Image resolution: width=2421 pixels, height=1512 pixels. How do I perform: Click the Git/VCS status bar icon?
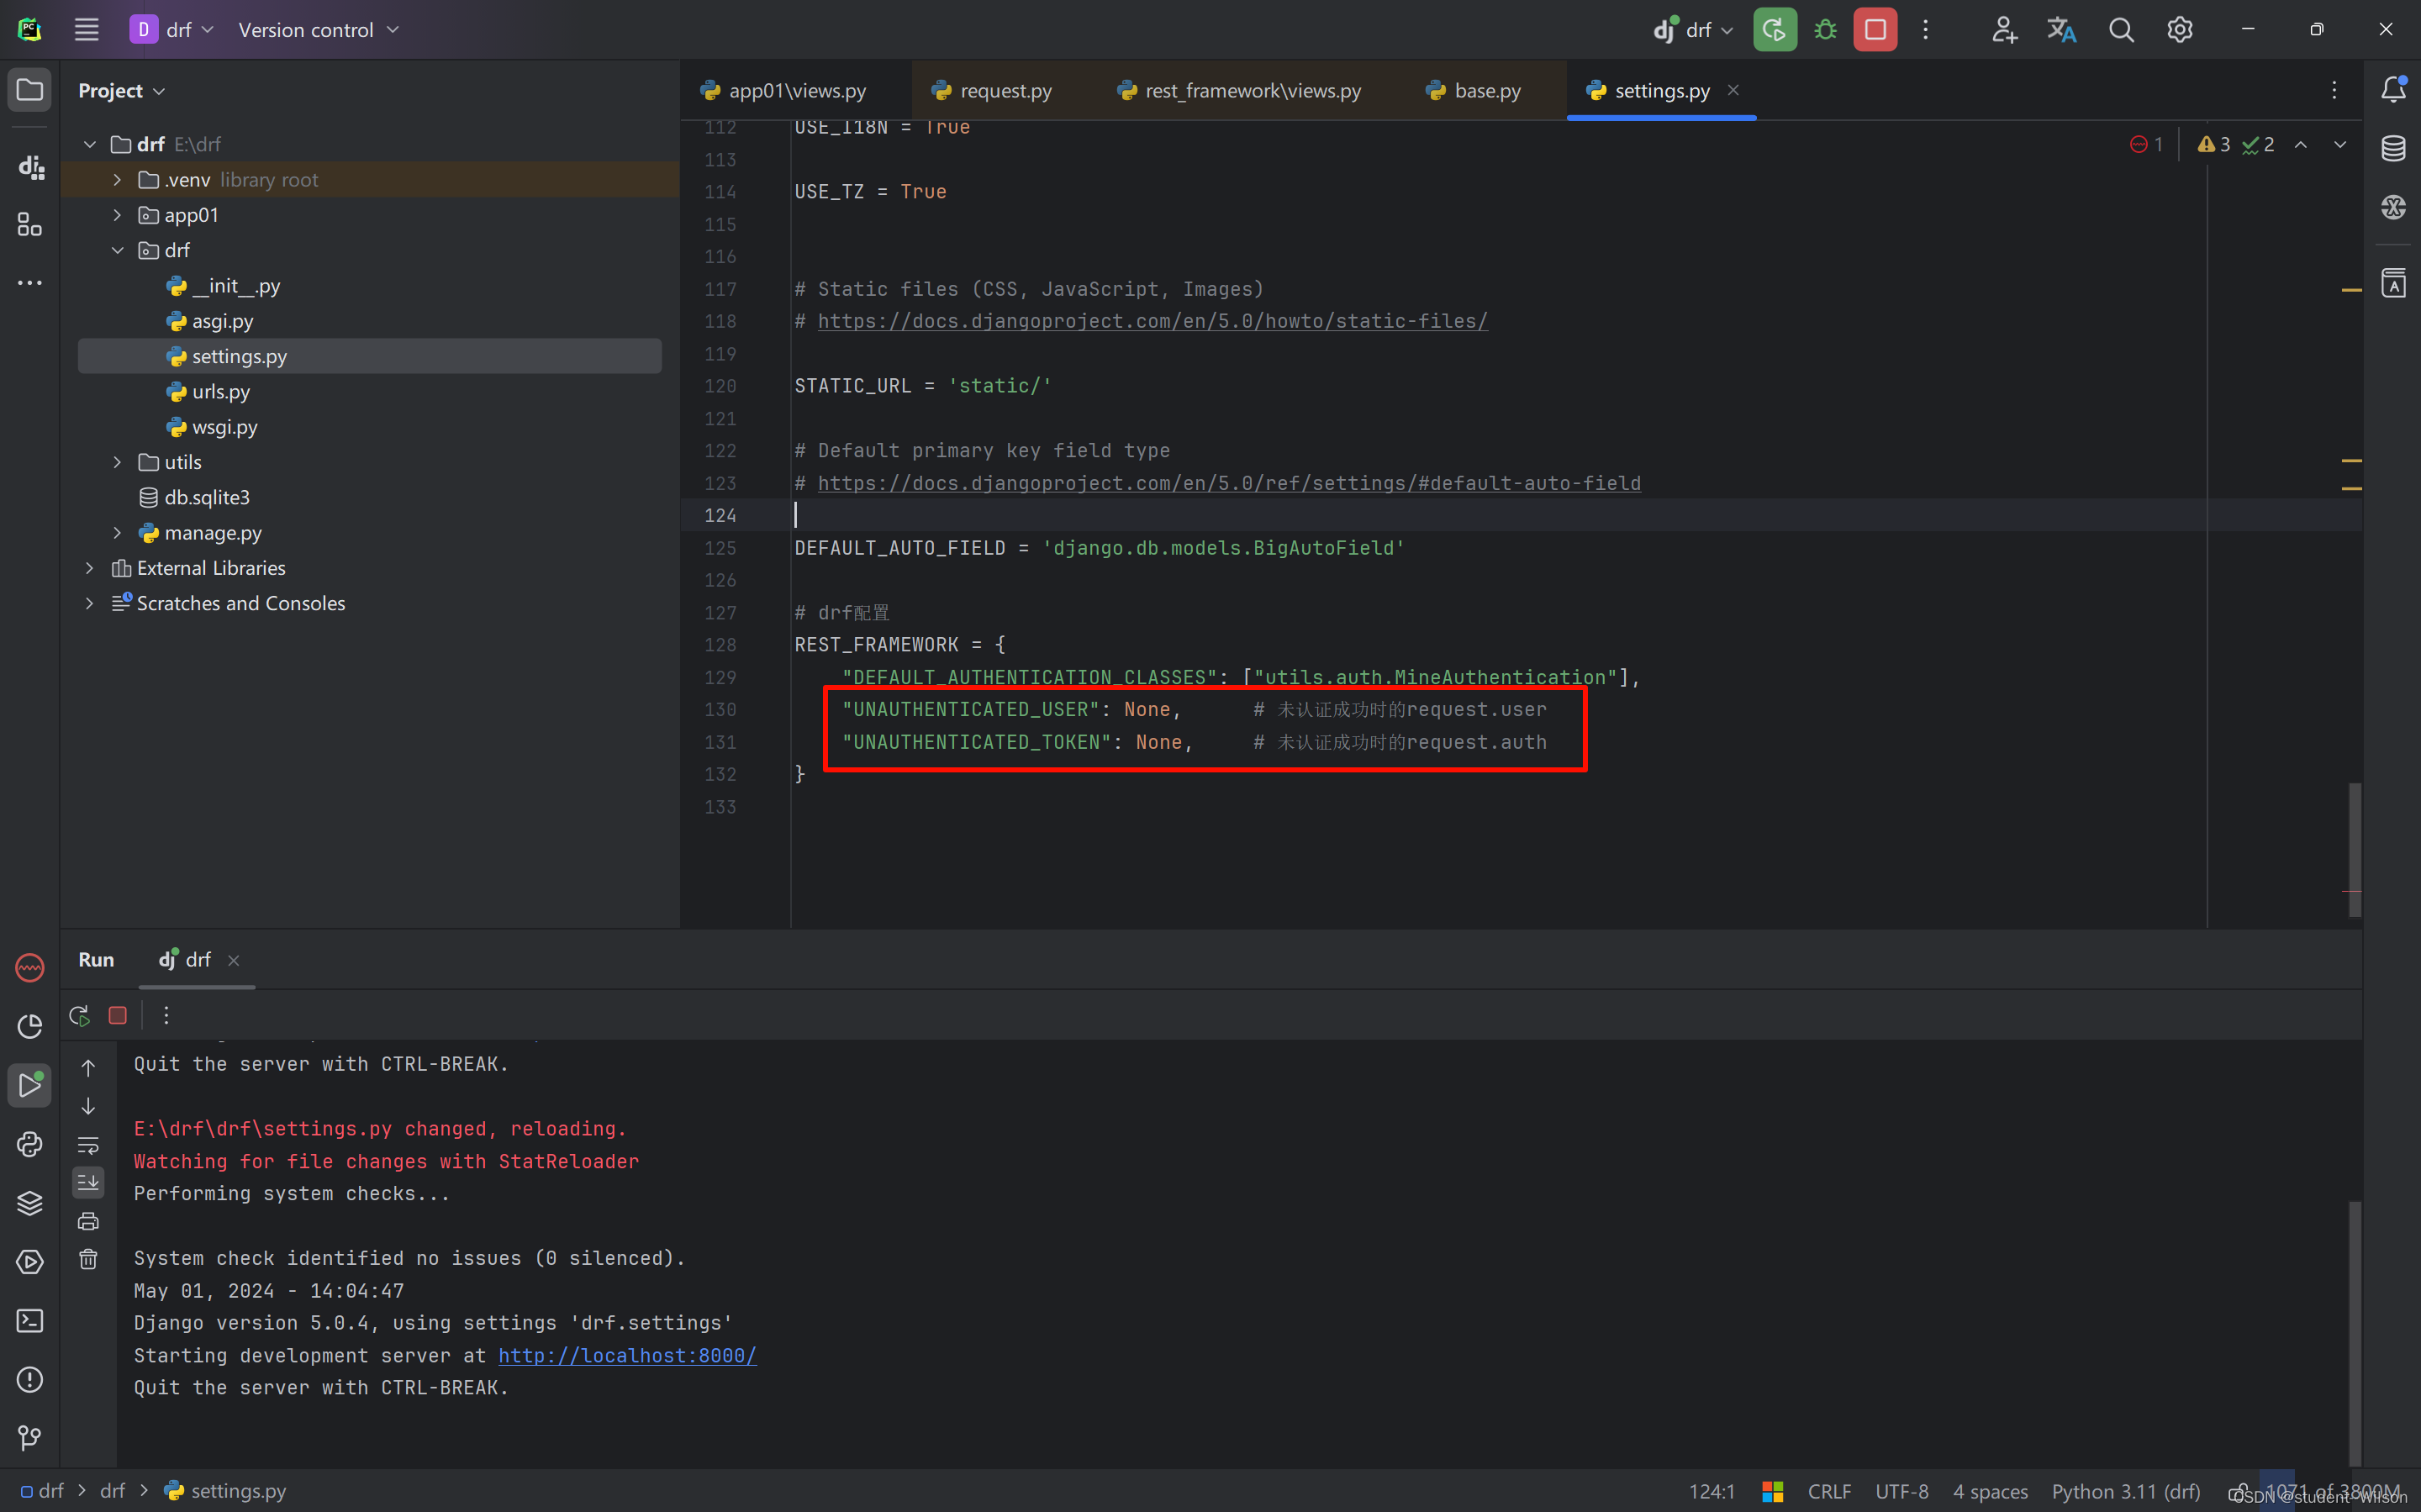(29, 1439)
